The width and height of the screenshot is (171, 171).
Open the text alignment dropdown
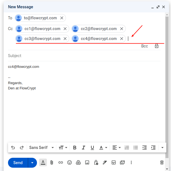point(117,148)
